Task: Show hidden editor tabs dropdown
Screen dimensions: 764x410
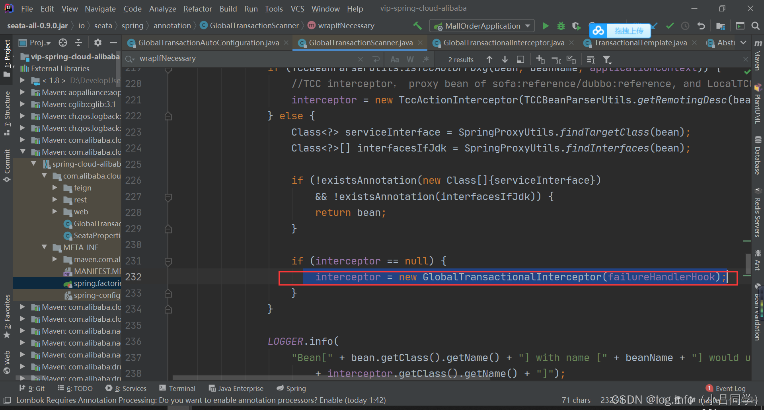Action: click(743, 43)
